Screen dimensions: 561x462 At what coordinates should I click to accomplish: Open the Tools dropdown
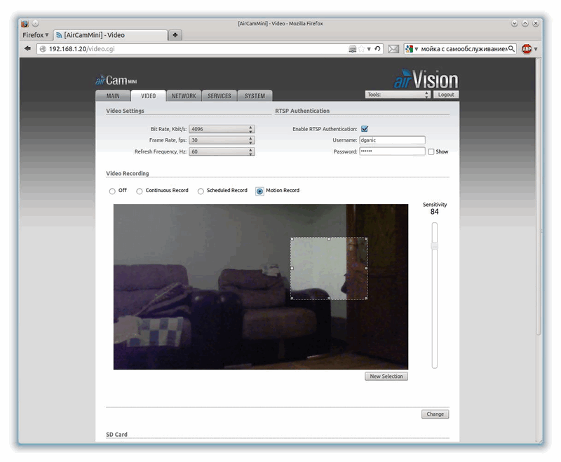pyautogui.click(x=398, y=95)
